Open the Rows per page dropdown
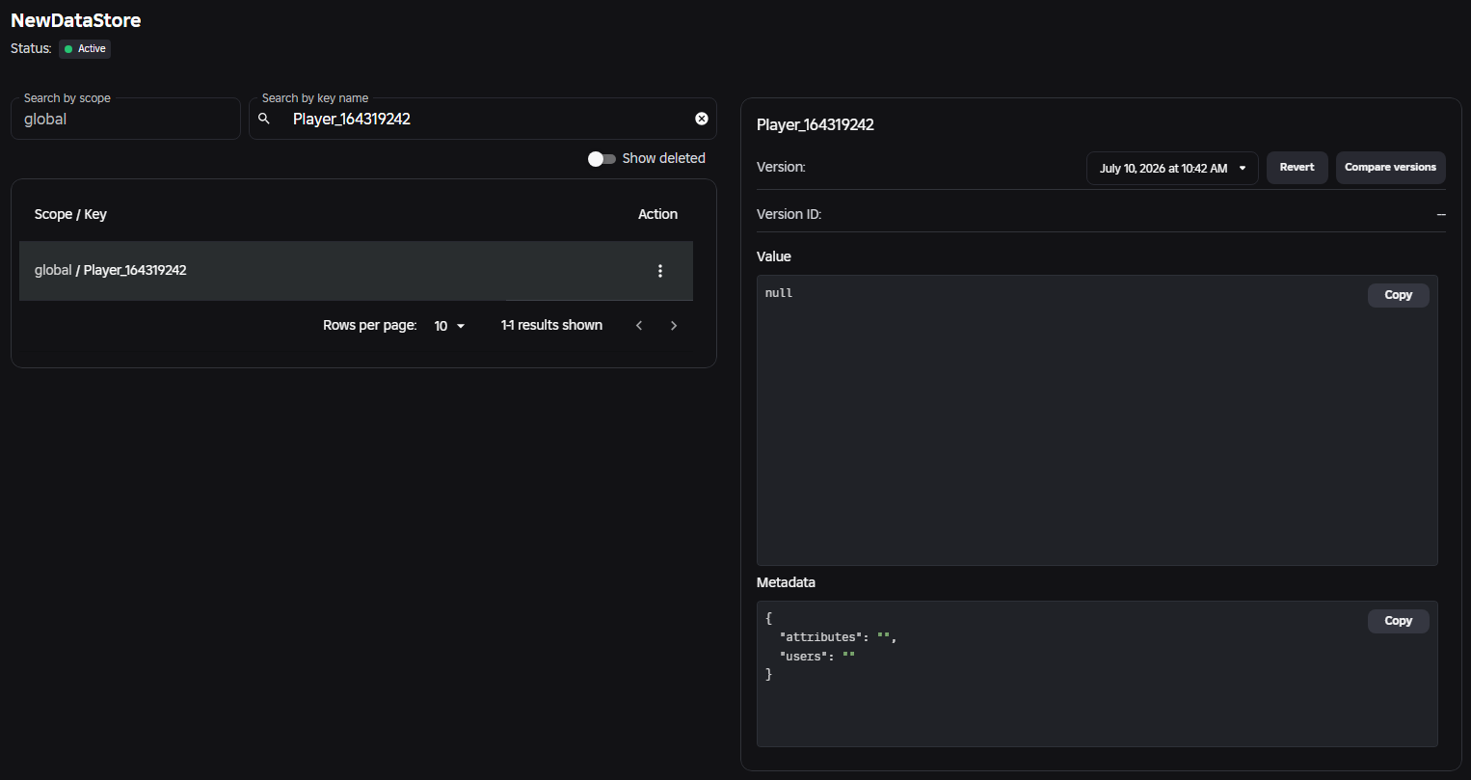Image resolution: width=1471 pixels, height=780 pixels. 449,326
